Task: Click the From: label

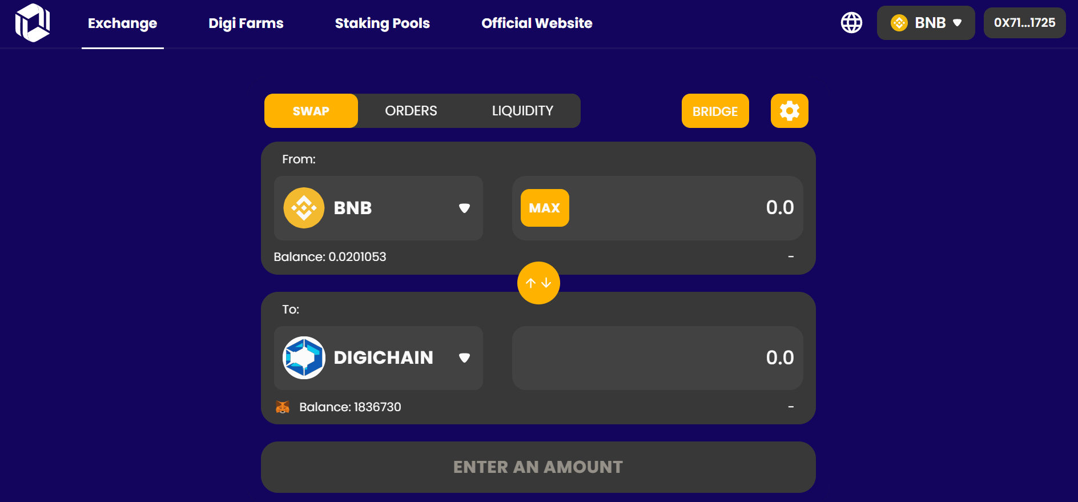Action: pos(299,159)
